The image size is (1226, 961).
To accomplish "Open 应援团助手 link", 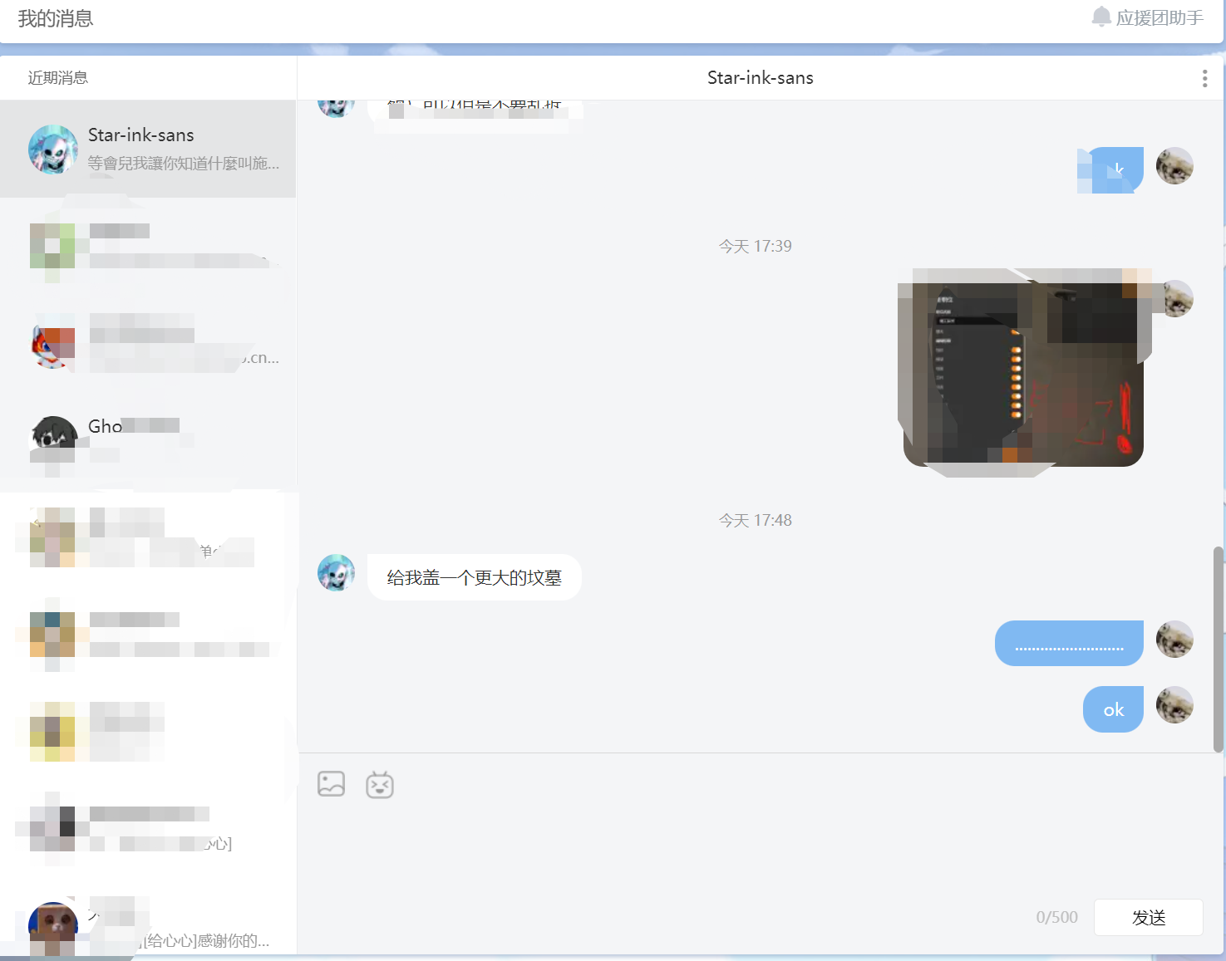I will 1160,17.
